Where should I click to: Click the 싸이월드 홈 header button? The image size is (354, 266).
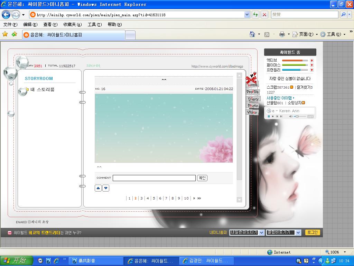click(x=290, y=52)
